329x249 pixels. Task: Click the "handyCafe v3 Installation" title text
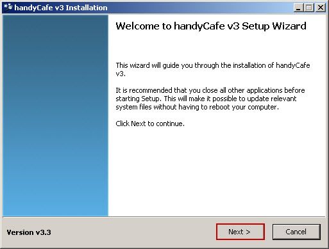(61, 8)
